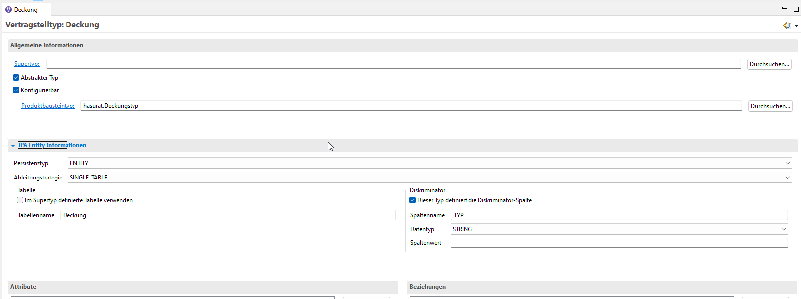Open the arrow menu beside Java source icon
Image resolution: width=801 pixels, height=299 pixels.
click(x=796, y=26)
